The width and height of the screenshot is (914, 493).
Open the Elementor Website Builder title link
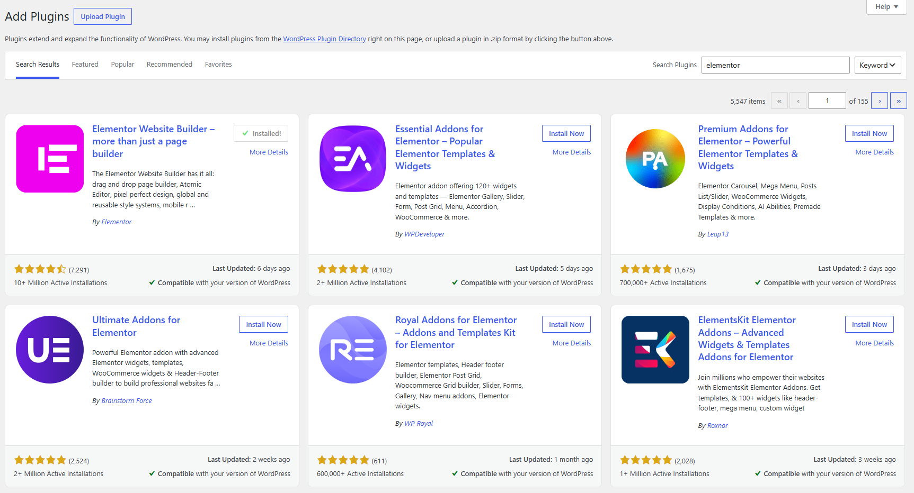point(154,141)
